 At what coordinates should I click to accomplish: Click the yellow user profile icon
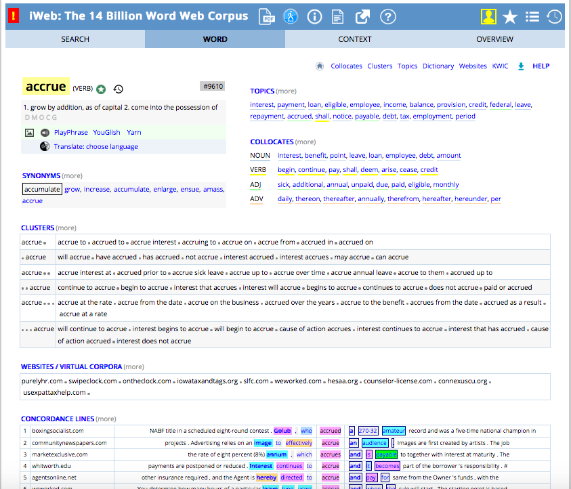[x=488, y=16]
